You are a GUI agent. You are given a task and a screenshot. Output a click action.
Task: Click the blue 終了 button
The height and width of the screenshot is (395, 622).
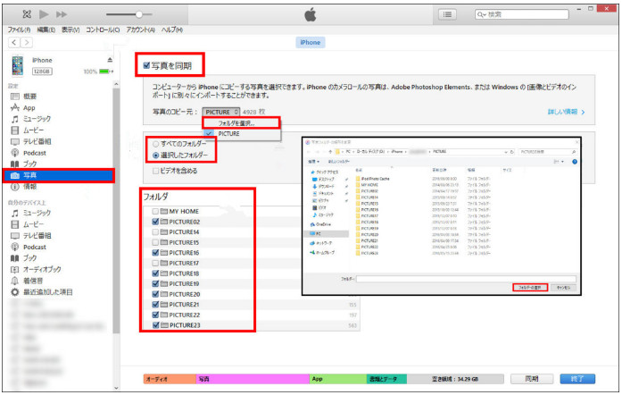coord(577,379)
